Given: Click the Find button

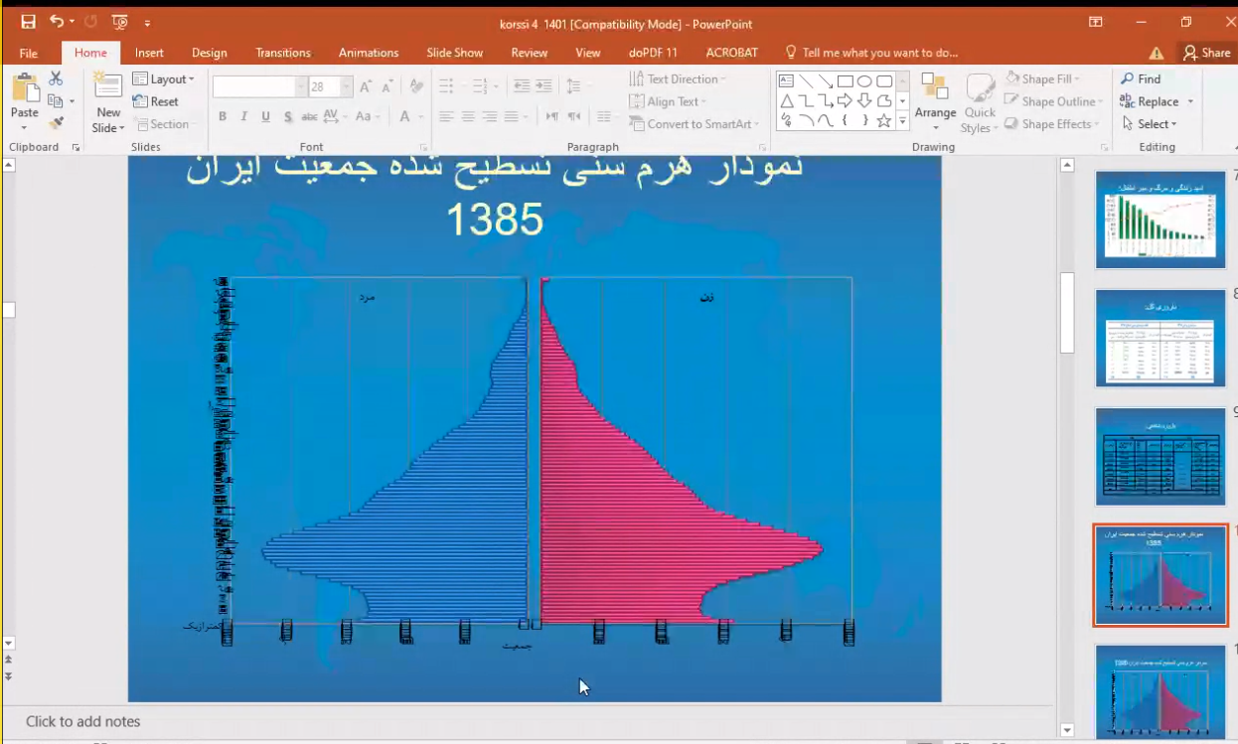Looking at the screenshot, I should pyautogui.click(x=1141, y=79).
